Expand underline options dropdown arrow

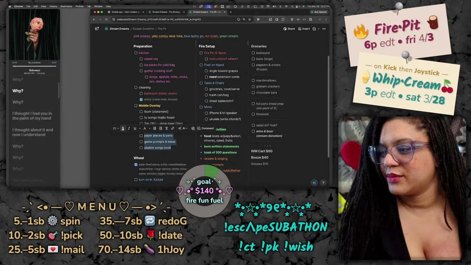[x=140, y=128]
